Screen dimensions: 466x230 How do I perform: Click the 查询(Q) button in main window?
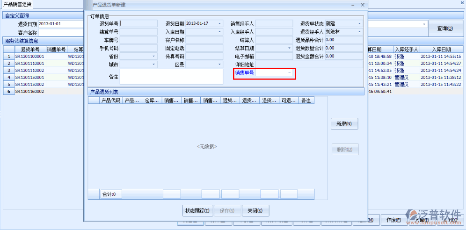(445, 29)
